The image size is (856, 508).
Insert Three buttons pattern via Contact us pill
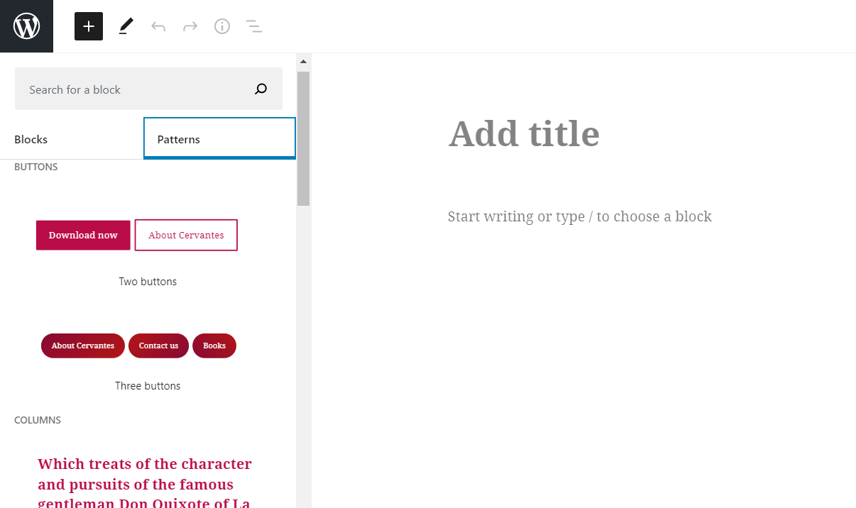[x=158, y=346]
